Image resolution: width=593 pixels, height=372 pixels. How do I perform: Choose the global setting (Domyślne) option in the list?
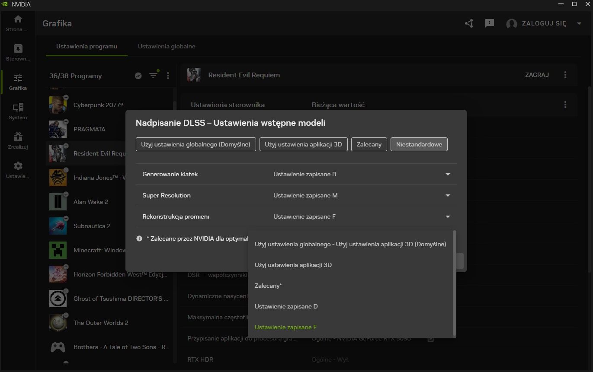coord(350,244)
